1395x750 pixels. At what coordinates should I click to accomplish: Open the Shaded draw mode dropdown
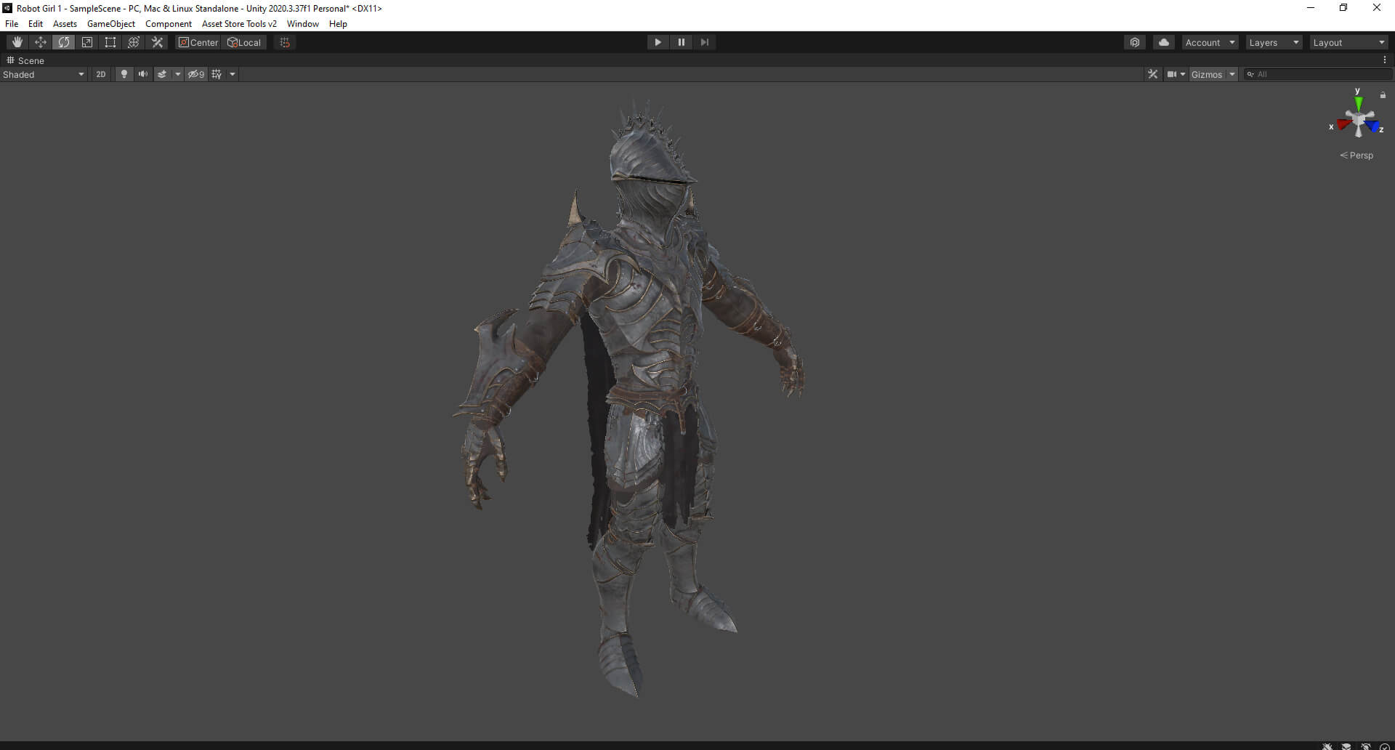pos(44,74)
